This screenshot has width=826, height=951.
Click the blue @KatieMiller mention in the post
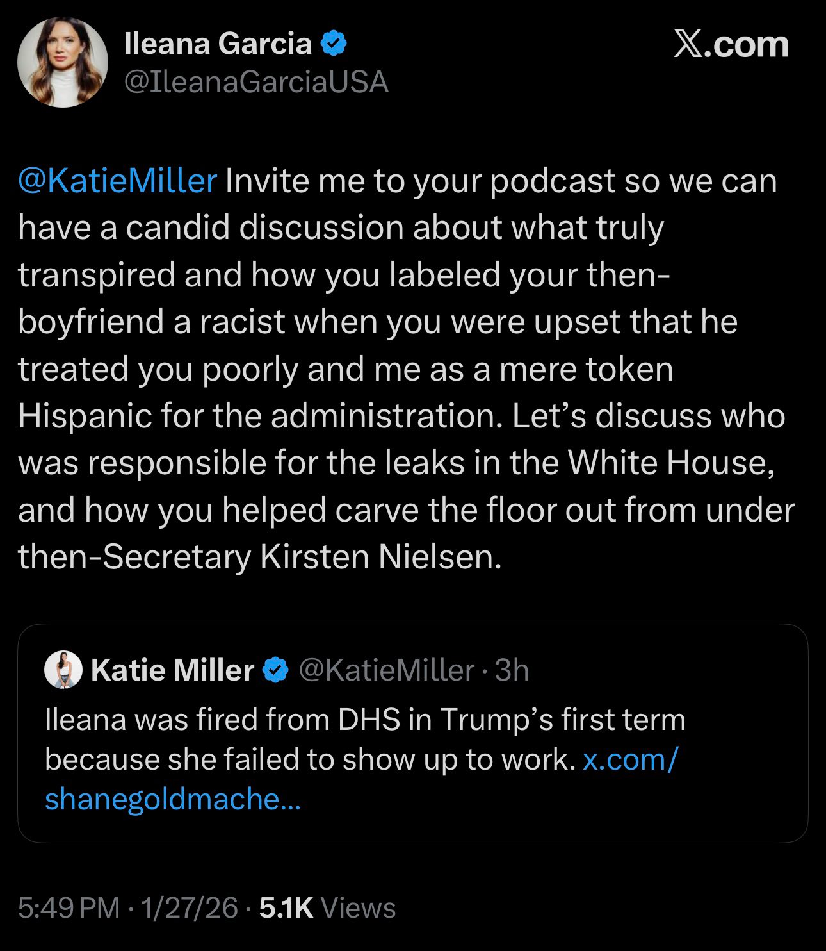coord(118,181)
